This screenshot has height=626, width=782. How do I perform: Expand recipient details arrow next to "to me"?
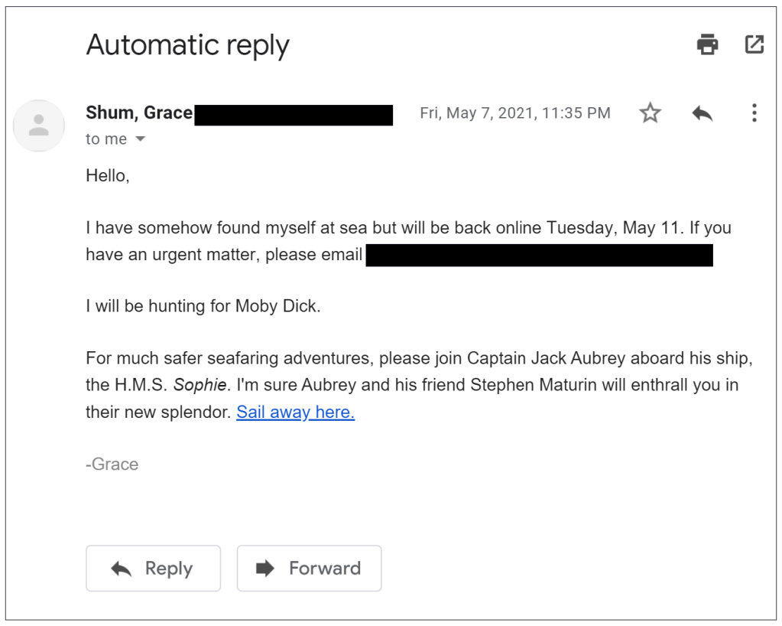coord(140,139)
